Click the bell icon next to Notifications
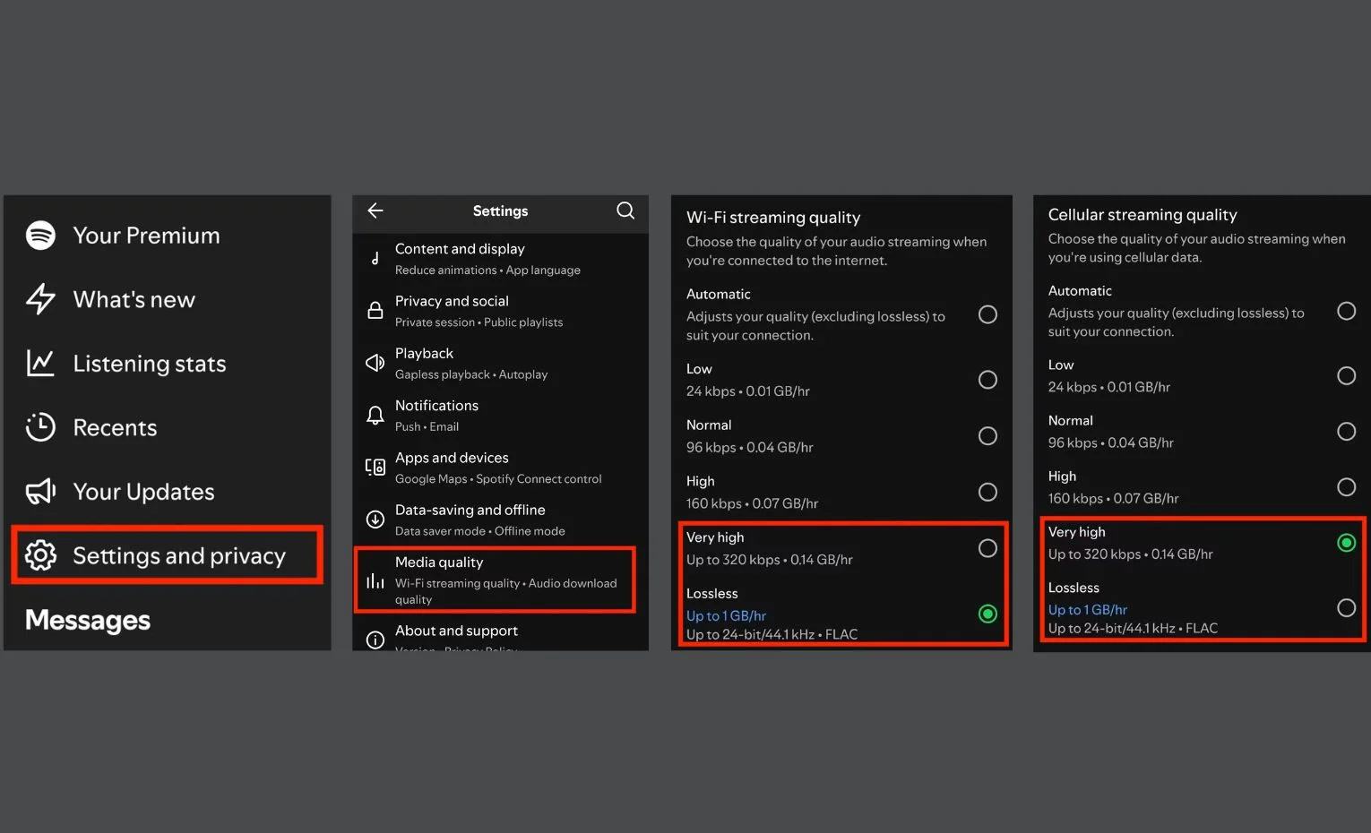1371x833 pixels. 375,416
